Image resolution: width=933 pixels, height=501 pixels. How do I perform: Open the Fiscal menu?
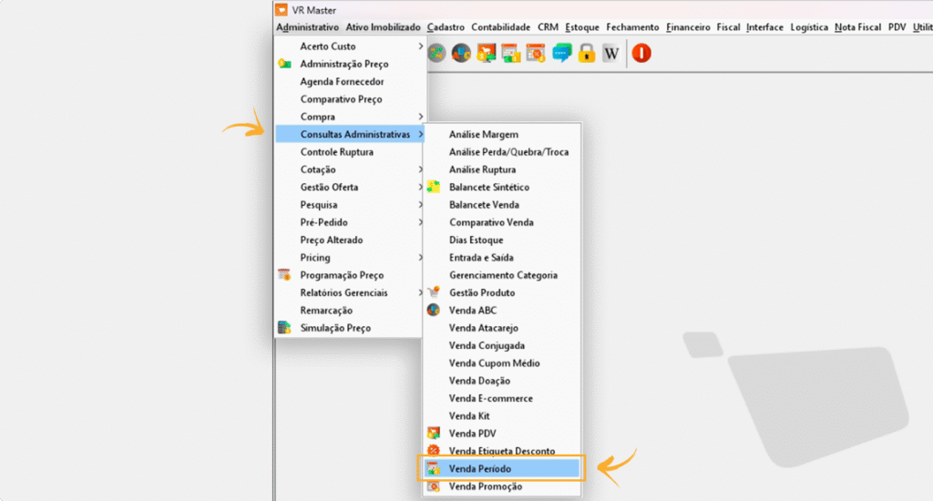(728, 27)
